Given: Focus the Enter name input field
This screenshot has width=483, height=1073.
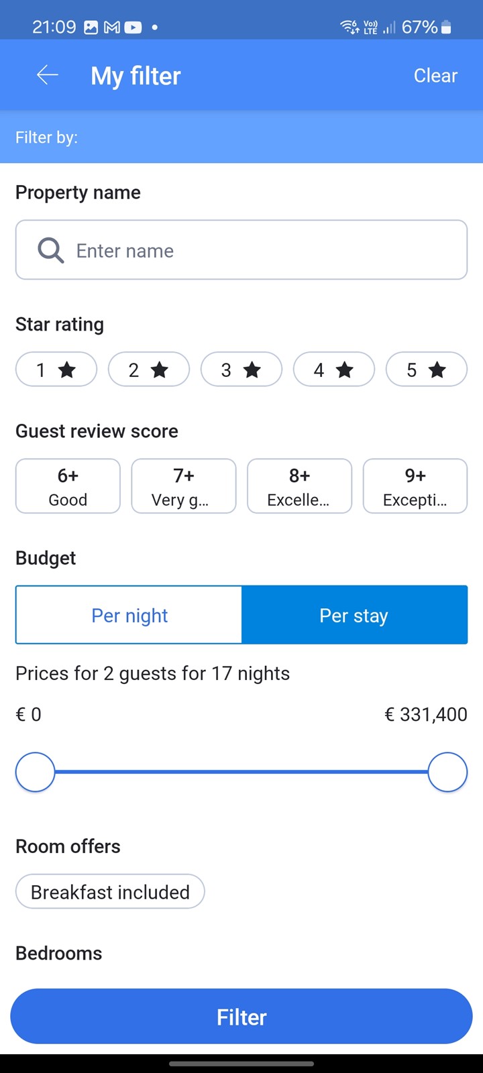Looking at the screenshot, I should pos(262,250).
